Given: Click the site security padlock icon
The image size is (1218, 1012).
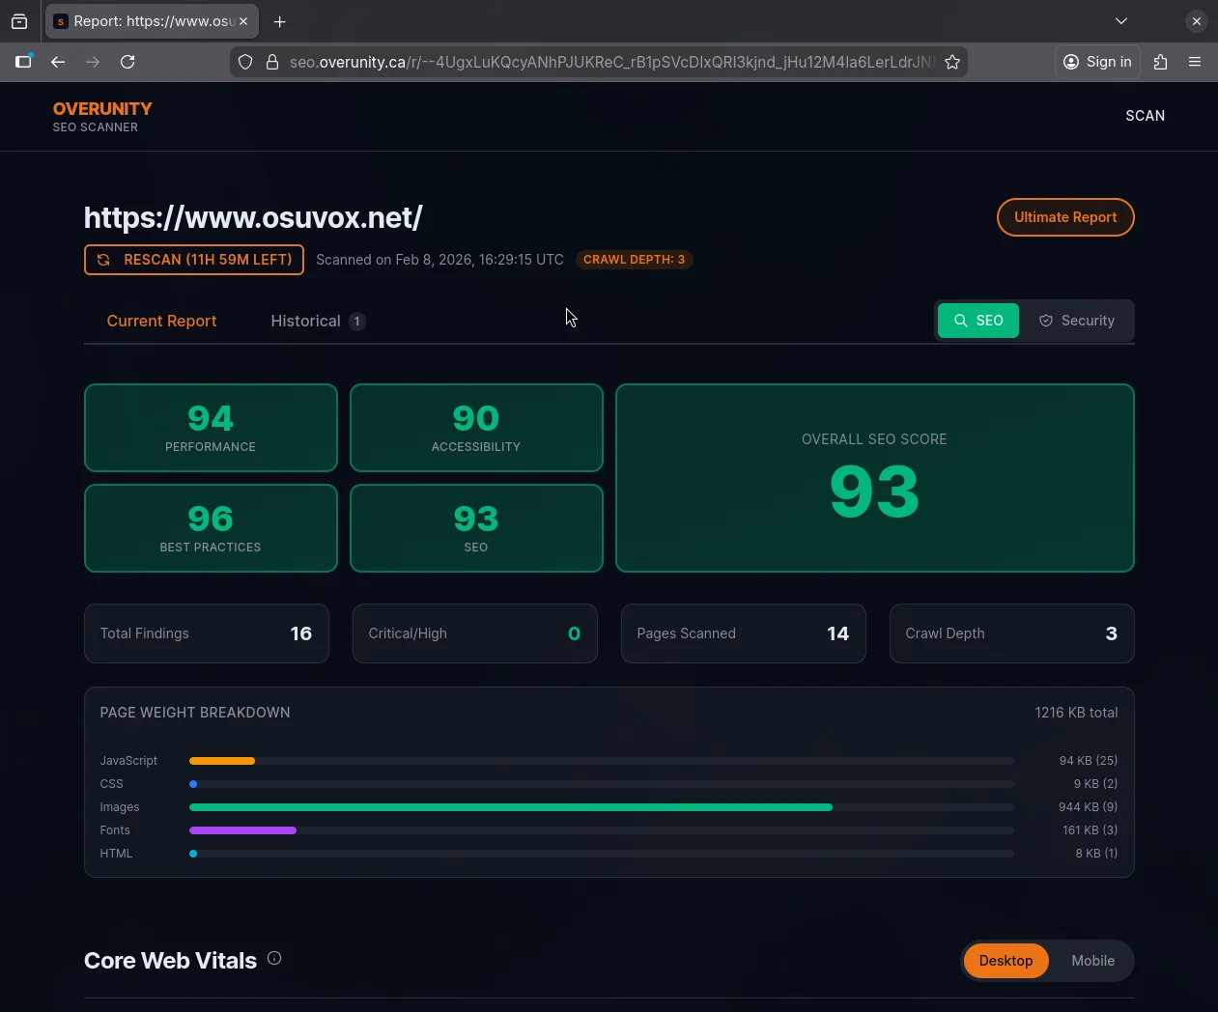Looking at the screenshot, I should (x=272, y=62).
